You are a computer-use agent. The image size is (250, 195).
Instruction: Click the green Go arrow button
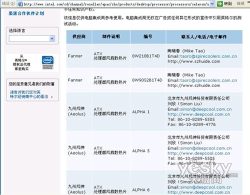pos(220,4)
